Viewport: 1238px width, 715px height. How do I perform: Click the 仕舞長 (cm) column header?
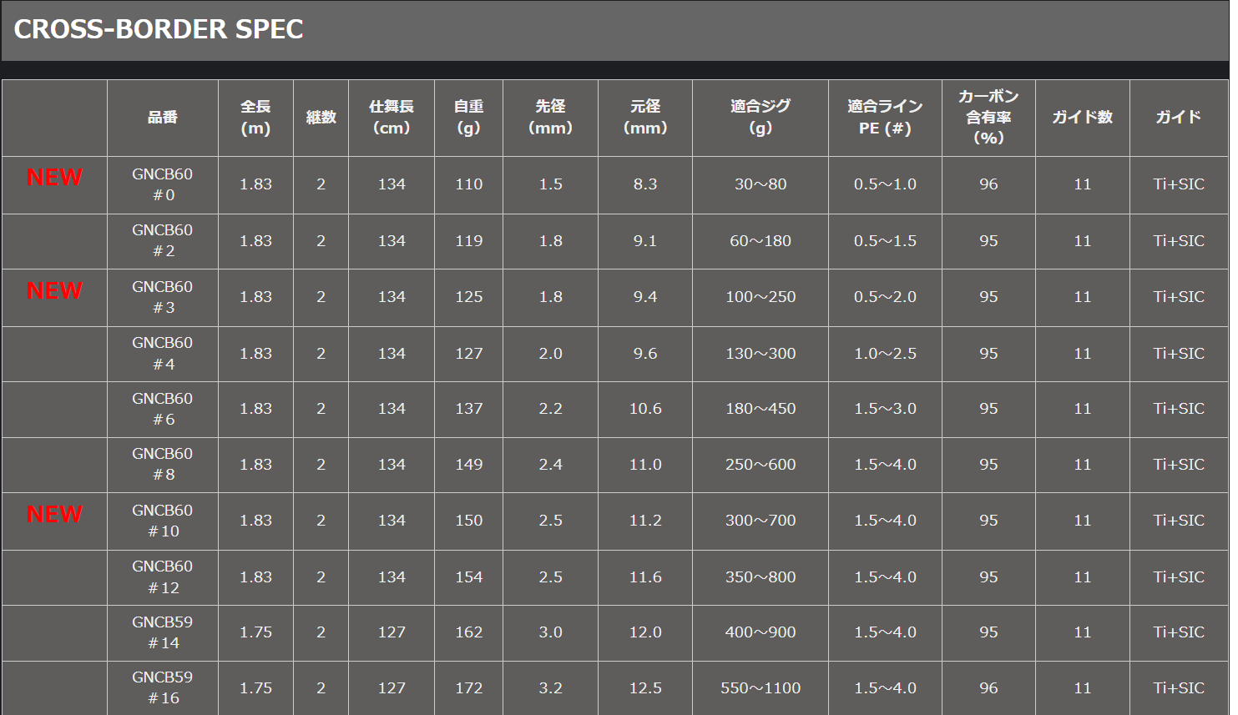tap(392, 118)
